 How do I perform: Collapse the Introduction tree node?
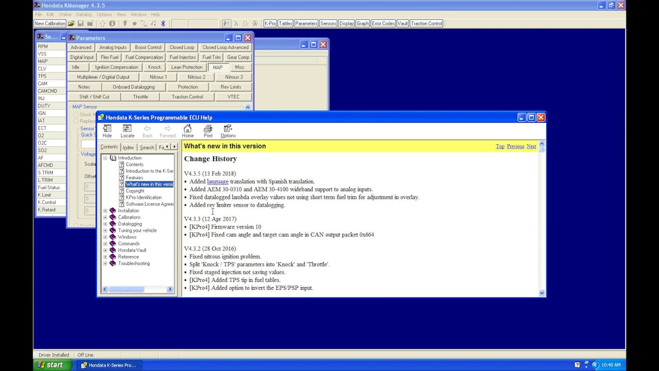pyautogui.click(x=105, y=158)
